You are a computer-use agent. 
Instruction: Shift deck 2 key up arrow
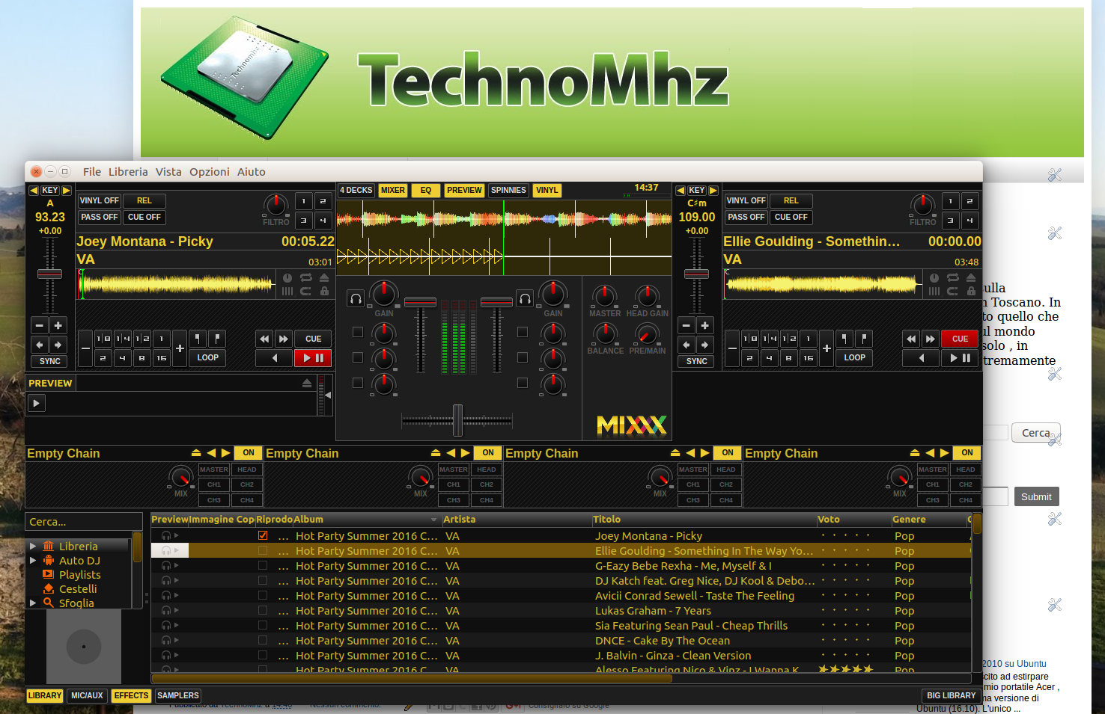coord(713,191)
